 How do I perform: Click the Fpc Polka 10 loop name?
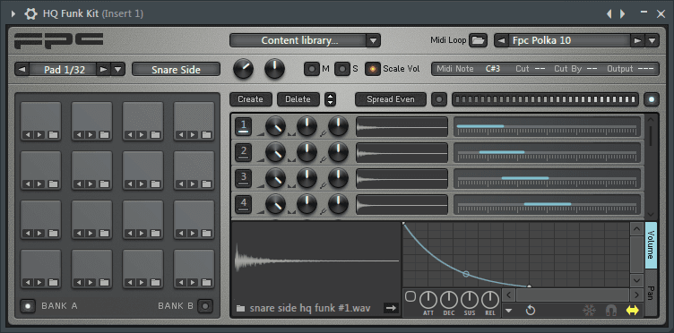(x=542, y=41)
